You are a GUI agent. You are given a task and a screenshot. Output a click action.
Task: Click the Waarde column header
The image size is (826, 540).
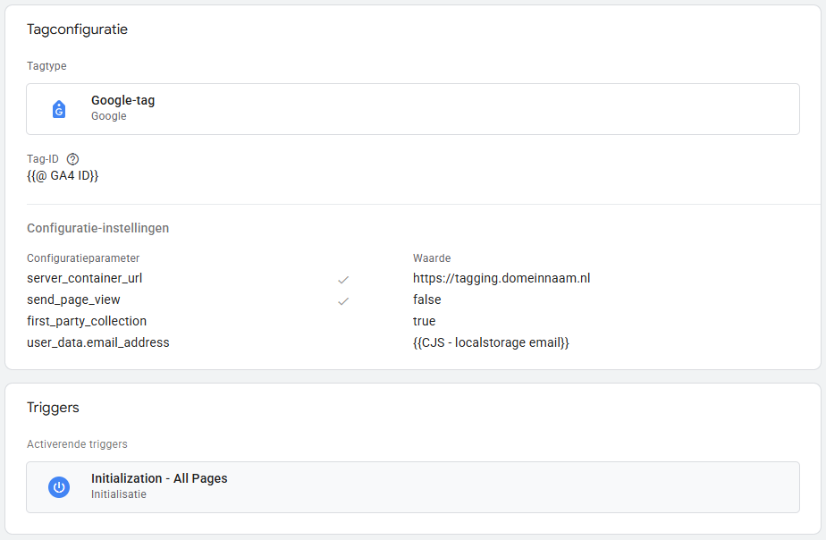point(432,258)
